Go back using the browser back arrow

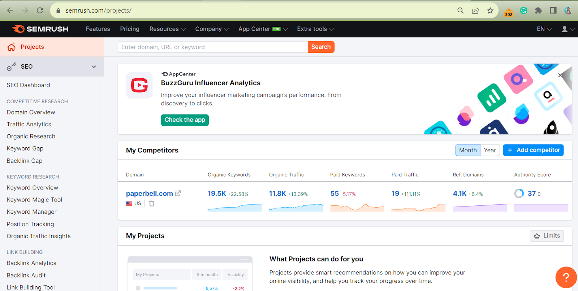pyautogui.click(x=10, y=10)
